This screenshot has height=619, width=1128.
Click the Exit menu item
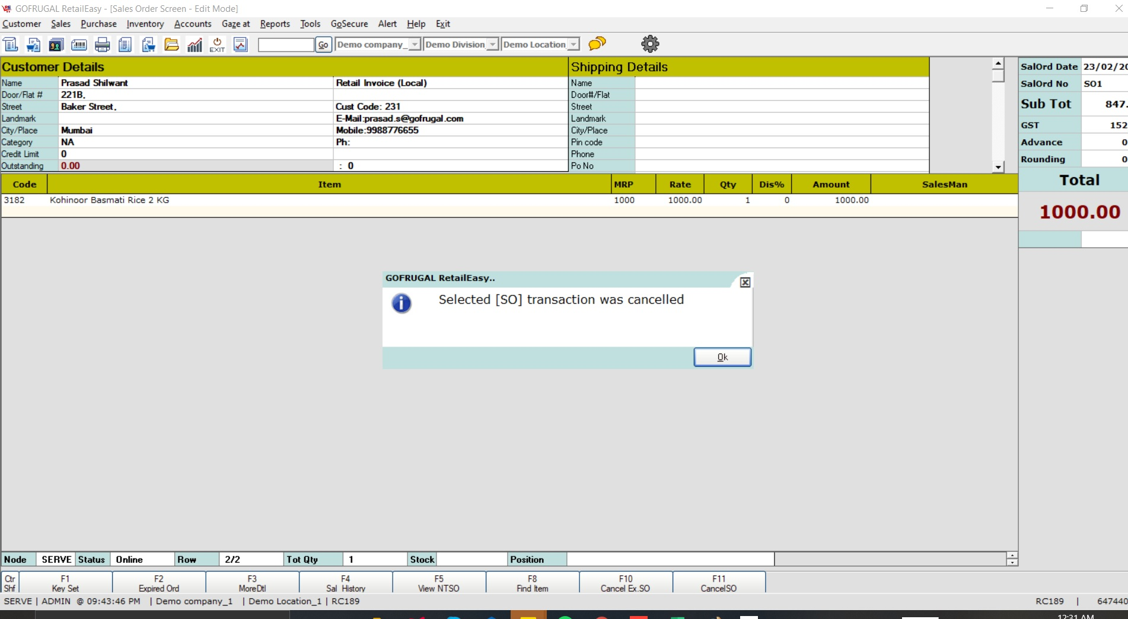click(443, 24)
